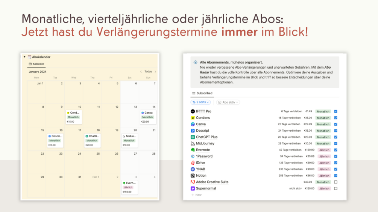The image size is (378, 212).
Task: Uncheck the Condens active checkbox
Action: tap(335, 118)
